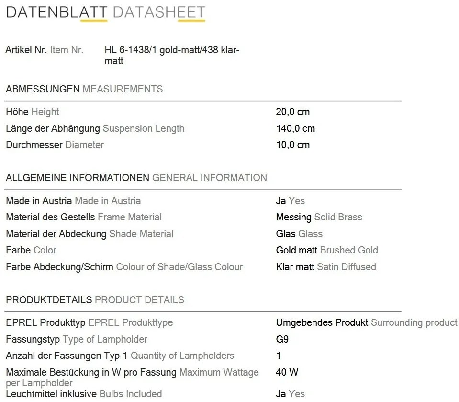Select the Umgebendes Produkt Surrounding product value
This screenshot has height=402, width=459.
click(367, 322)
